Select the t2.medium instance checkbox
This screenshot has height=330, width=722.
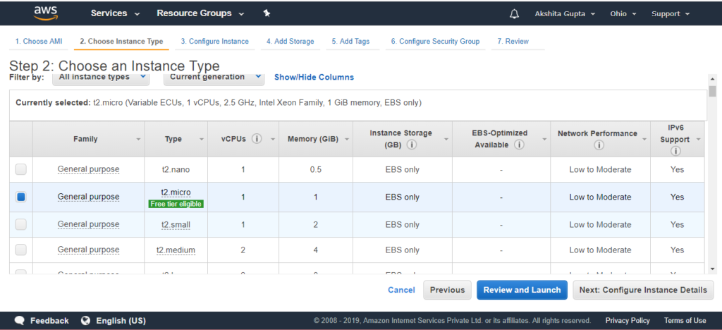click(20, 250)
